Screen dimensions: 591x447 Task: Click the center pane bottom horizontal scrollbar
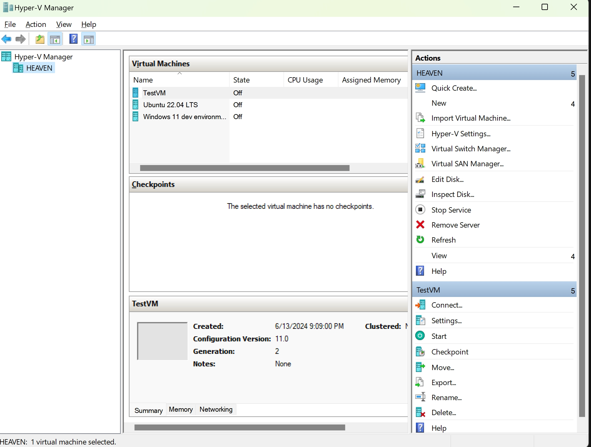[x=240, y=427]
